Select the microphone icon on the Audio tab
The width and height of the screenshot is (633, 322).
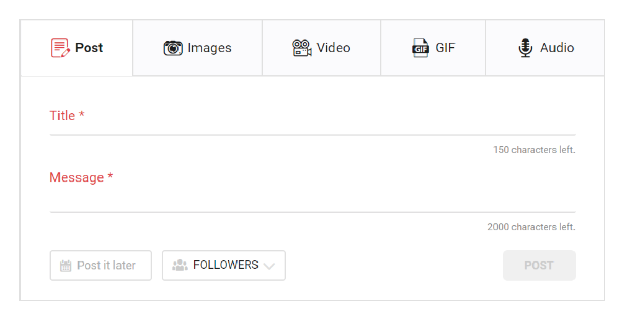pyautogui.click(x=525, y=47)
